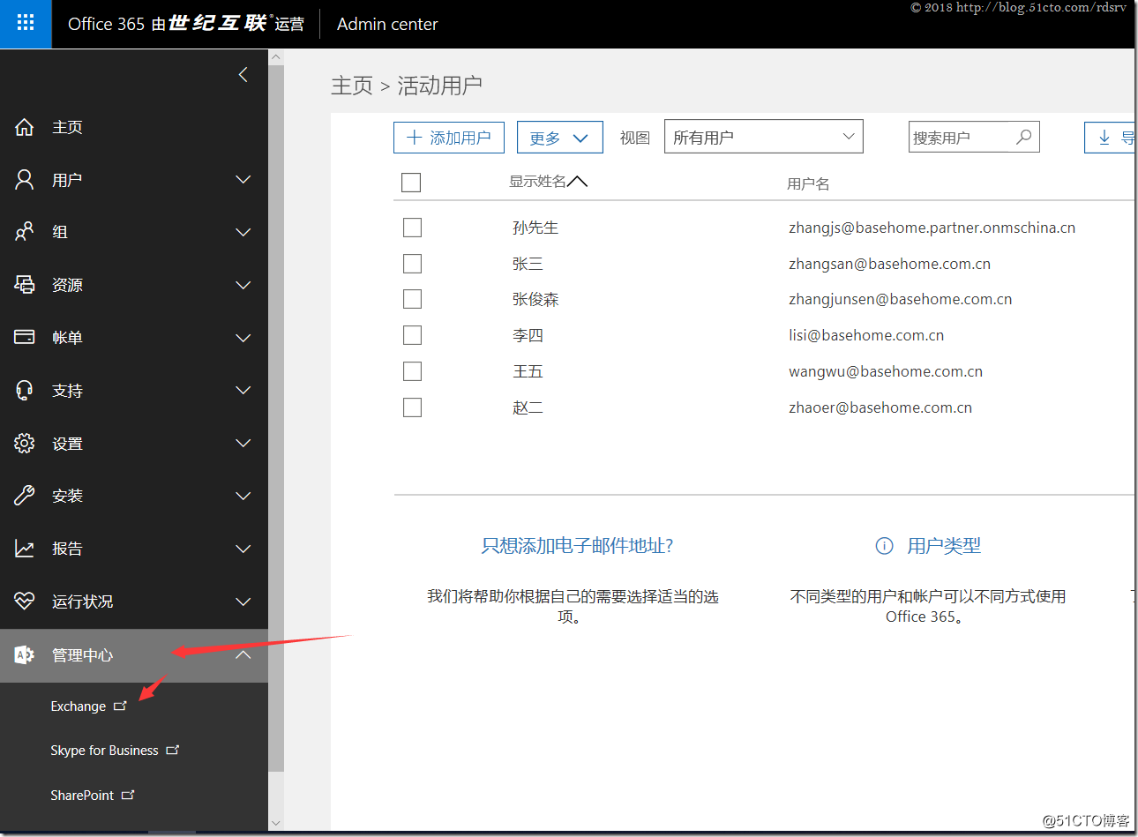Click the 添加用户 button
The width and height of the screenshot is (1138, 837).
coord(449,138)
